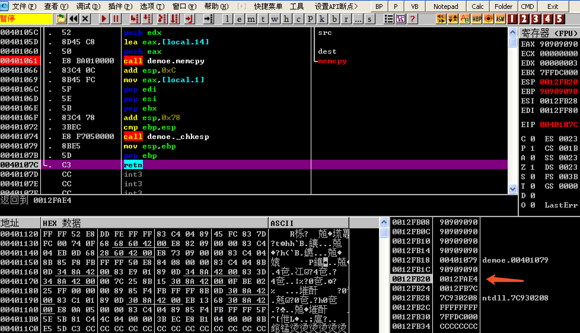Image resolution: width=580 pixels, height=333 pixels.
Task: Click the Pause execution toolbar icon
Action: click(x=116, y=19)
